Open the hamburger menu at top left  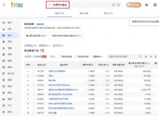click(4, 5)
